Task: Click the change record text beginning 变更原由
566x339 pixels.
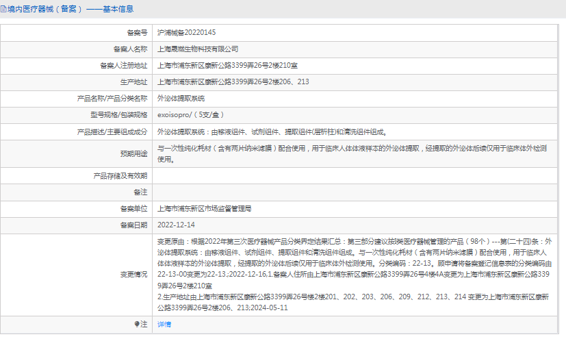Action: [x=355, y=275]
